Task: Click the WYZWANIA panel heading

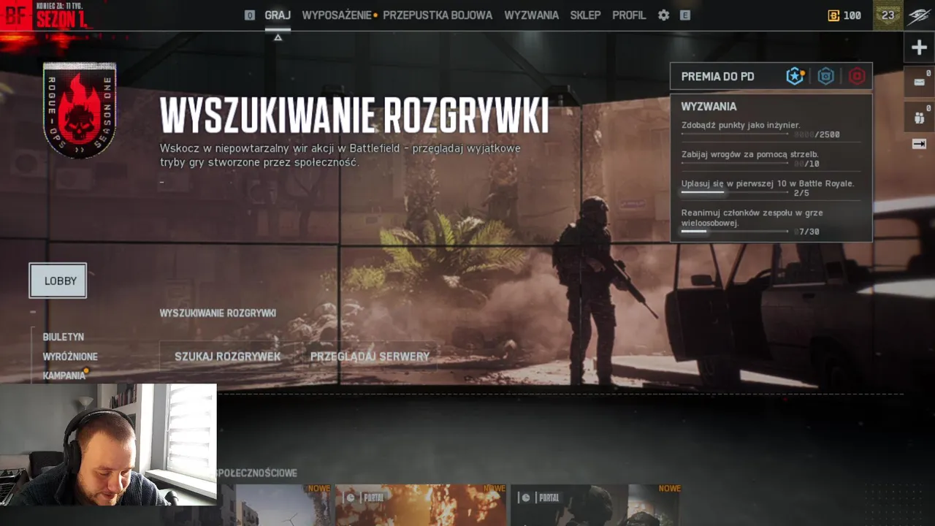Action: tap(709, 107)
